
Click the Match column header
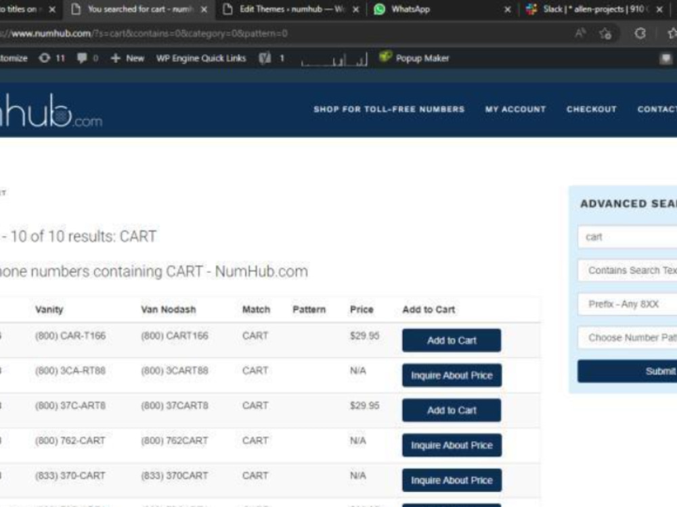(256, 310)
